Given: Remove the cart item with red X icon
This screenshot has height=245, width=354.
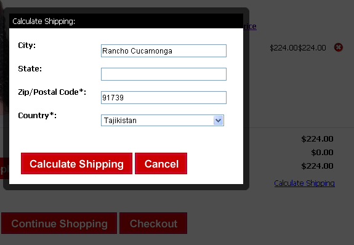Looking at the screenshot, I should coord(338,47).
